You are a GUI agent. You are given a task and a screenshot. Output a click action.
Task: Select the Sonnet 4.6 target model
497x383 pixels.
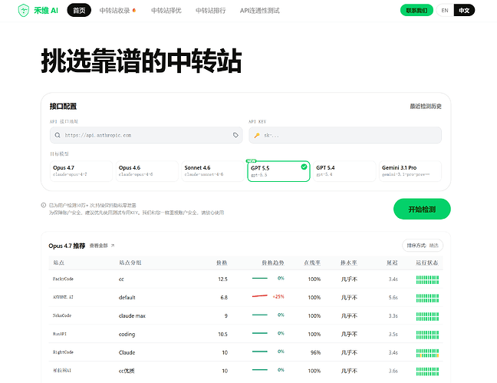point(212,171)
